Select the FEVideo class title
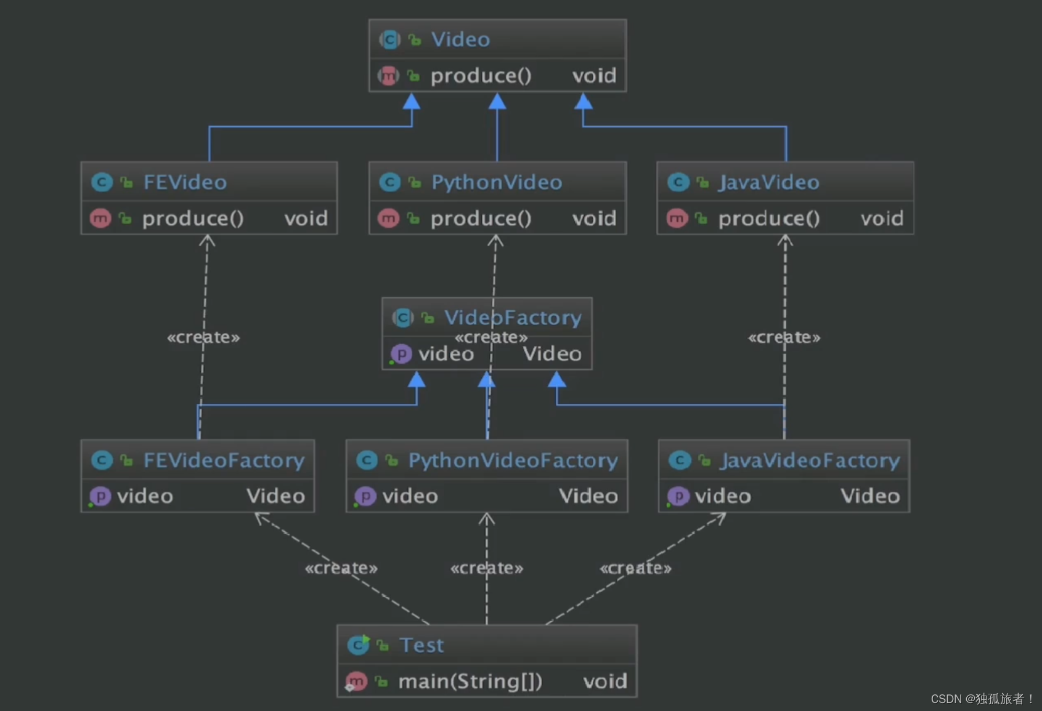This screenshot has height=711, width=1042. 185,182
